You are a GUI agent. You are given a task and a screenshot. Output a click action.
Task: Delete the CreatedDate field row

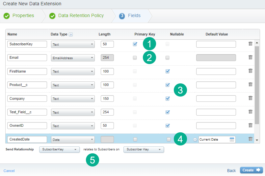coord(251,139)
